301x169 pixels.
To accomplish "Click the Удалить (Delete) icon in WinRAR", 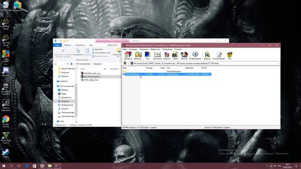I will coord(167,55).
